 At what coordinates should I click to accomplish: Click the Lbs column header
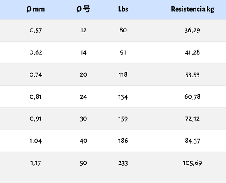[x=123, y=9]
